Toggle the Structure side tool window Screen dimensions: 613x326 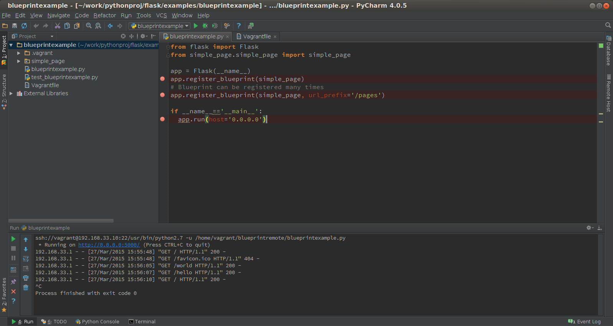[4, 92]
